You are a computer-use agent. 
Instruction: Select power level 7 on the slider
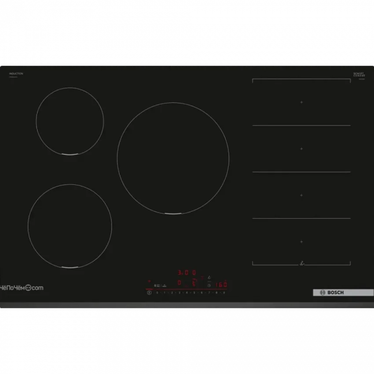(x=209, y=293)
